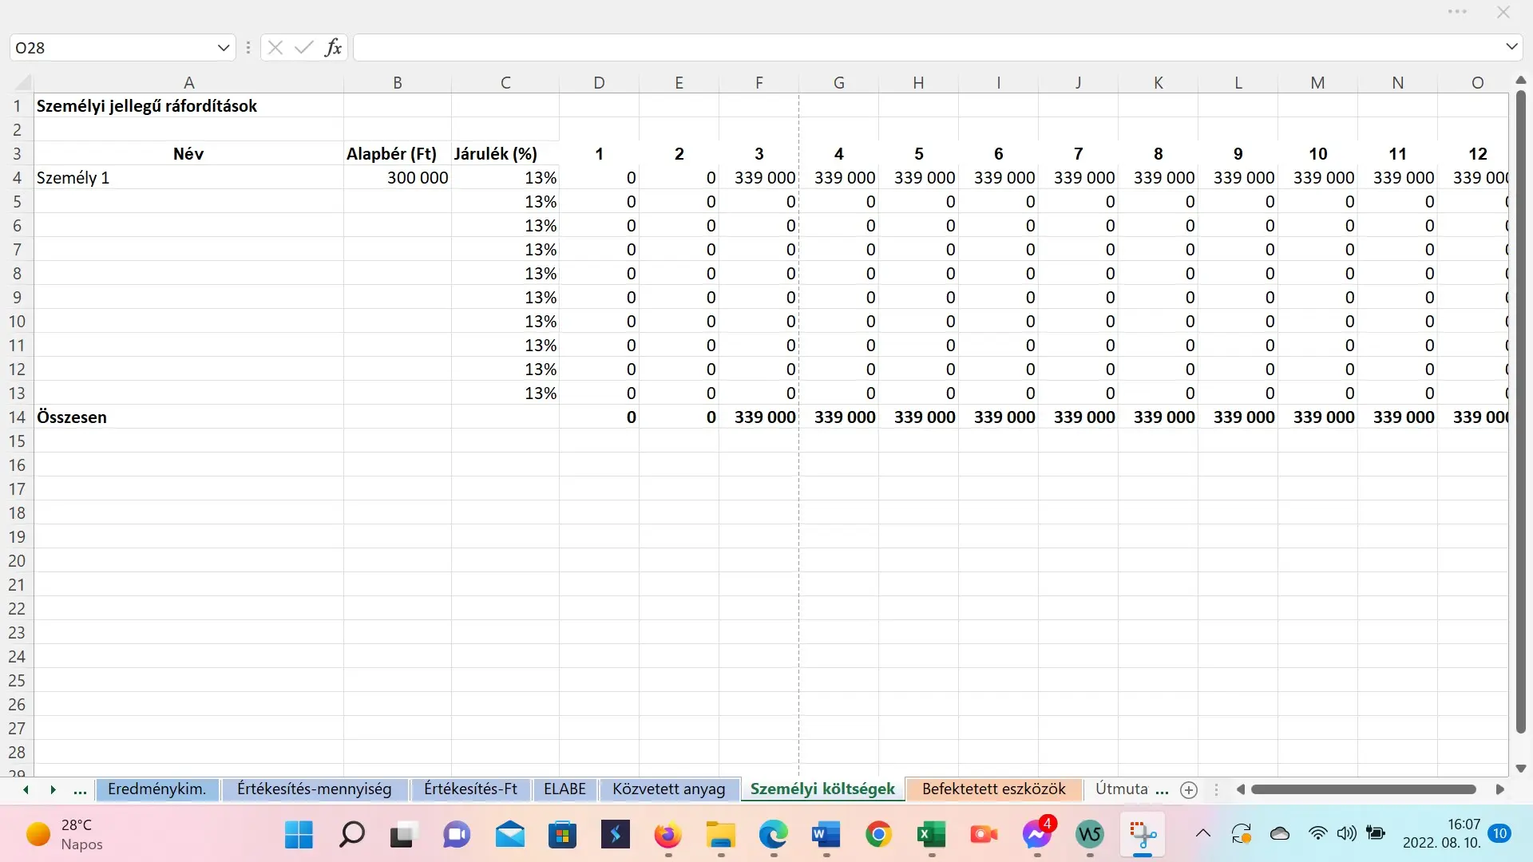Open the Közvetett anyag sheet tab
Image resolution: width=1533 pixels, height=862 pixels.
pos(668,789)
